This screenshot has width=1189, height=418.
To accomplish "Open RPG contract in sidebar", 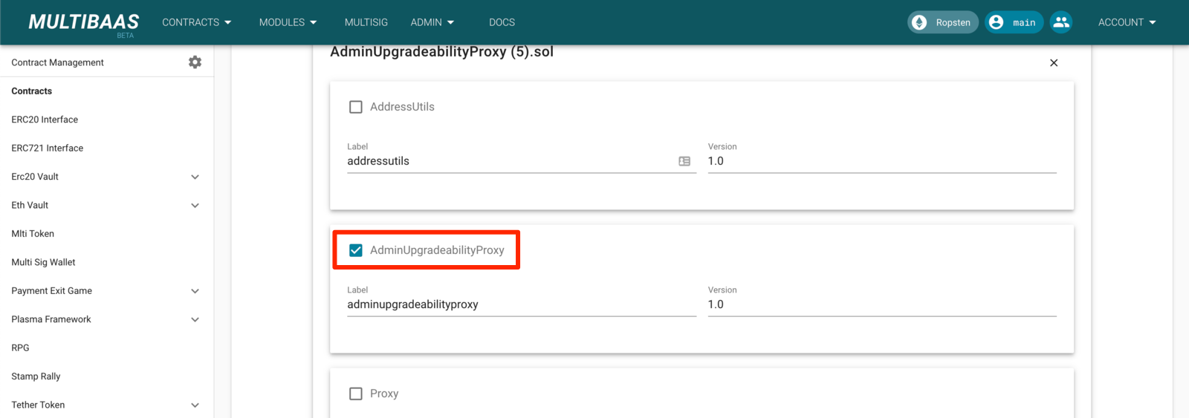I will (x=20, y=348).
